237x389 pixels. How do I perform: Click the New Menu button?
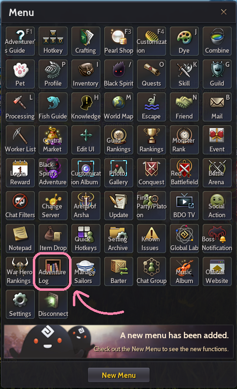coord(119,375)
